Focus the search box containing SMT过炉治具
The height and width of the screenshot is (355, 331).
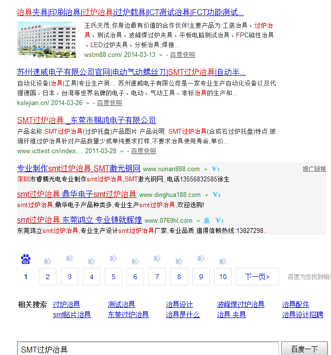click(x=148, y=349)
